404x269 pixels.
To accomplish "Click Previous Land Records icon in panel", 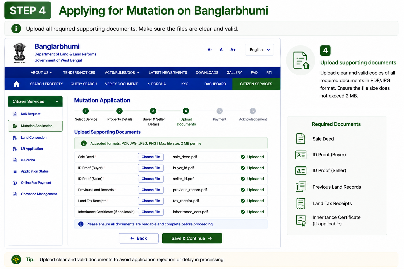I will coord(301,187).
